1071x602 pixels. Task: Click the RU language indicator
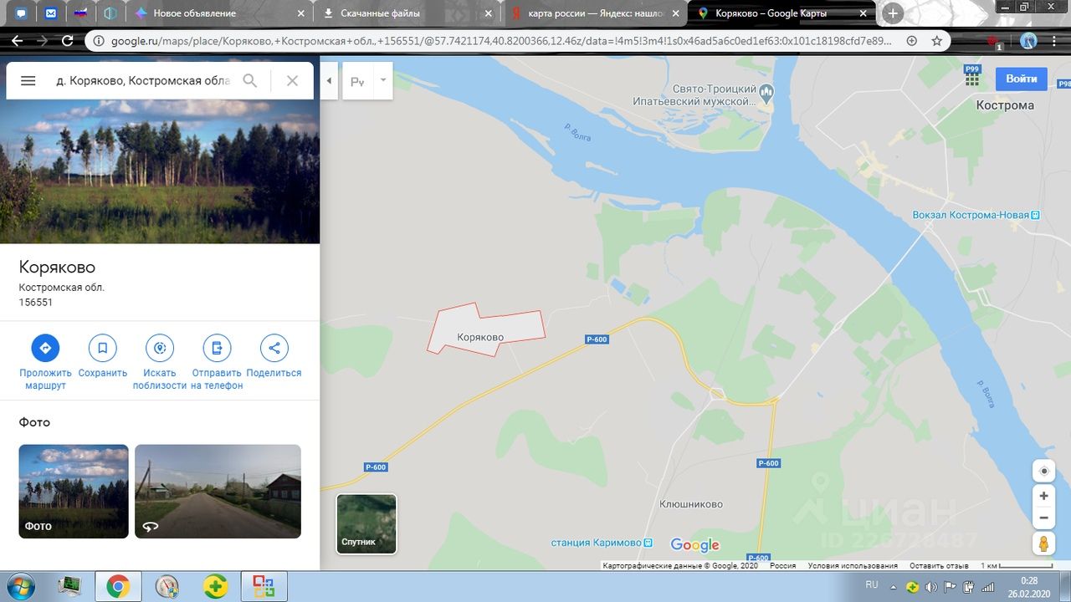(872, 585)
